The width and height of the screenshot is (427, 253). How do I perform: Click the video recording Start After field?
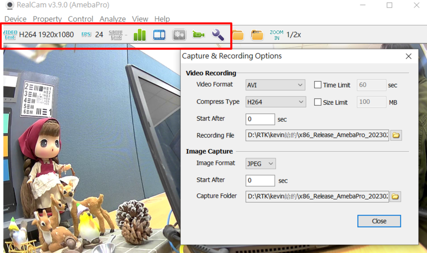click(x=260, y=119)
